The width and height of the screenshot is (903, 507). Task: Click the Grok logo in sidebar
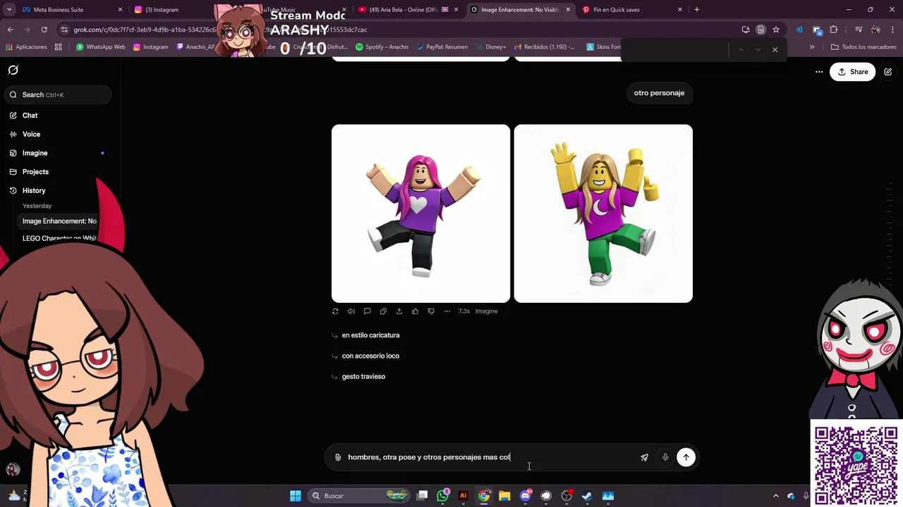click(13, 70)
